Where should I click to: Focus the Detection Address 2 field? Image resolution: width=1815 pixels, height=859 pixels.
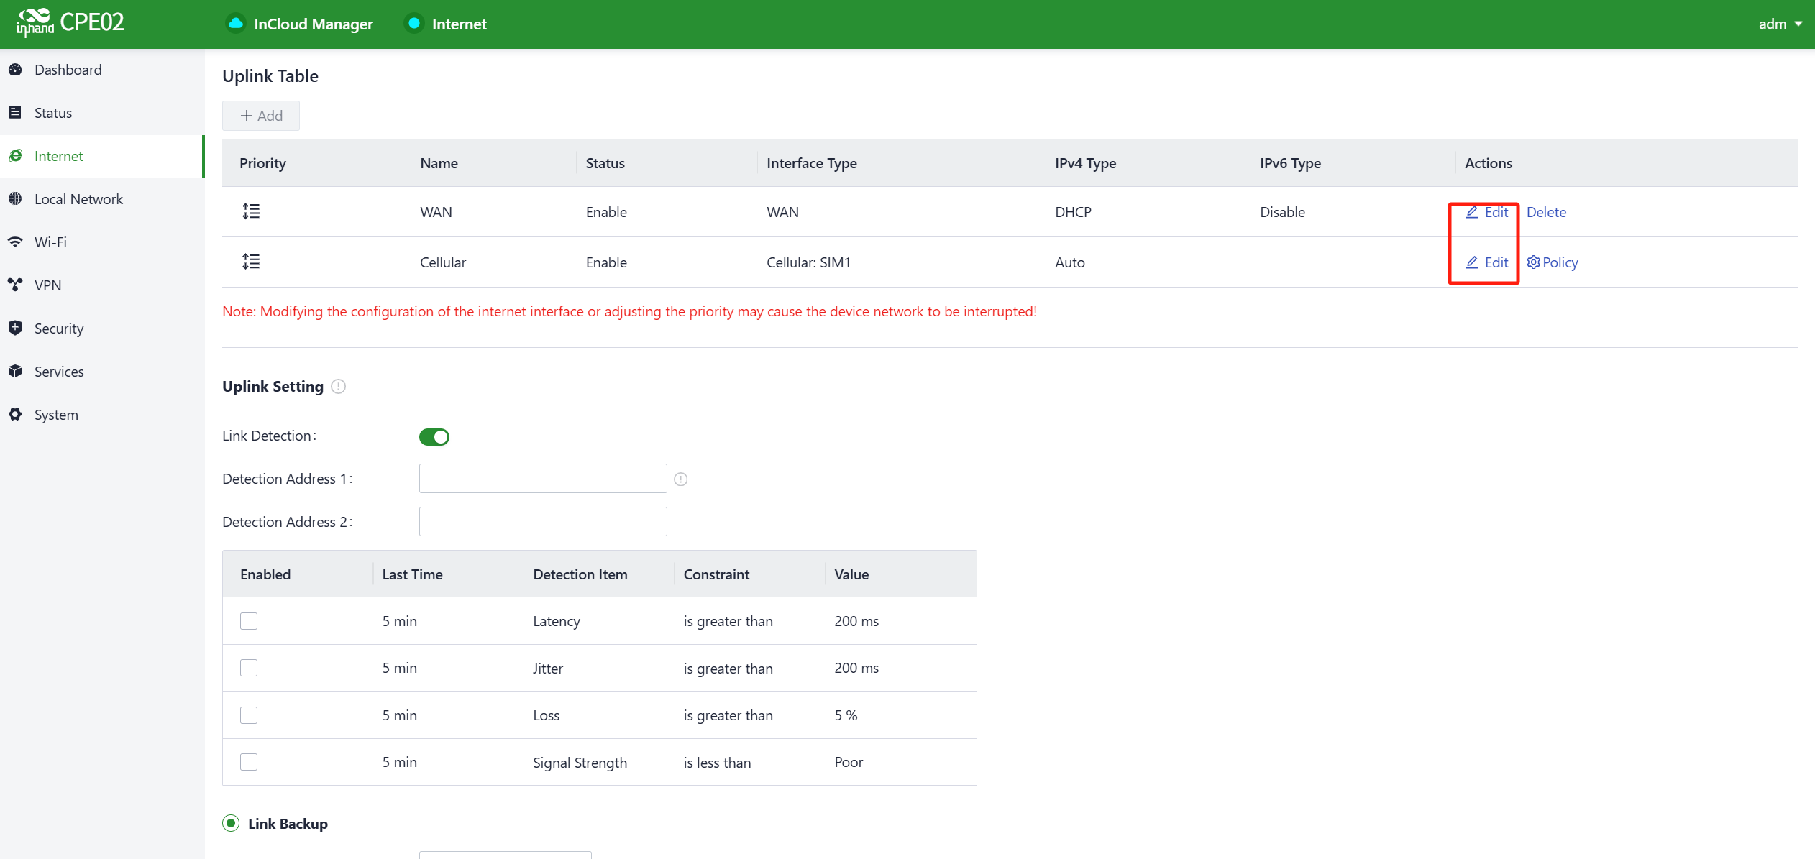tap(543, 522)
